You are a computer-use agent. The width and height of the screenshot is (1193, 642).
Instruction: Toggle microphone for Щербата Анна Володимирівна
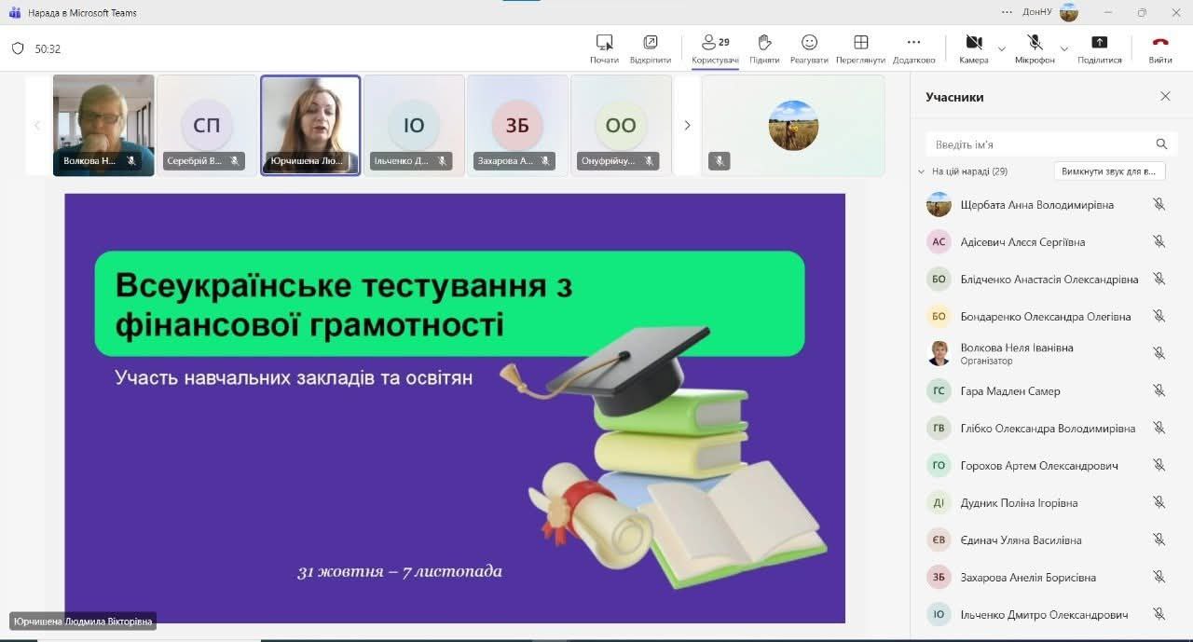tap(1159, 204)
